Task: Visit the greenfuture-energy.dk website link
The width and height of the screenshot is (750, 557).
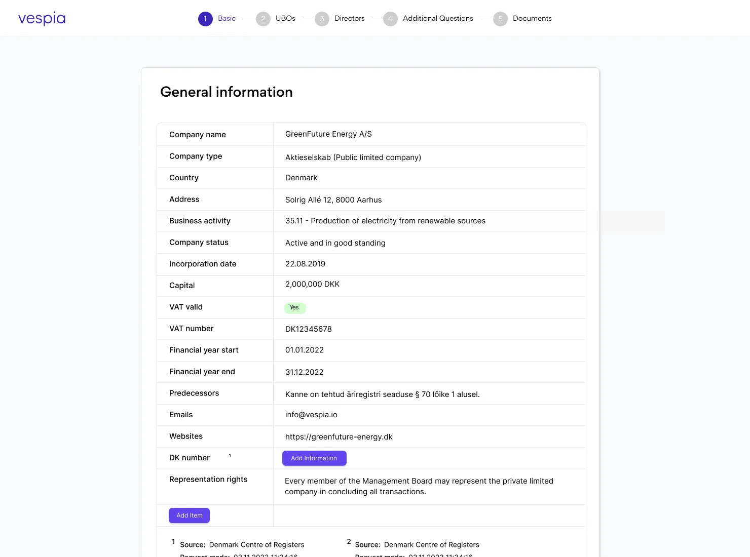Action: (x=339, y=436)
